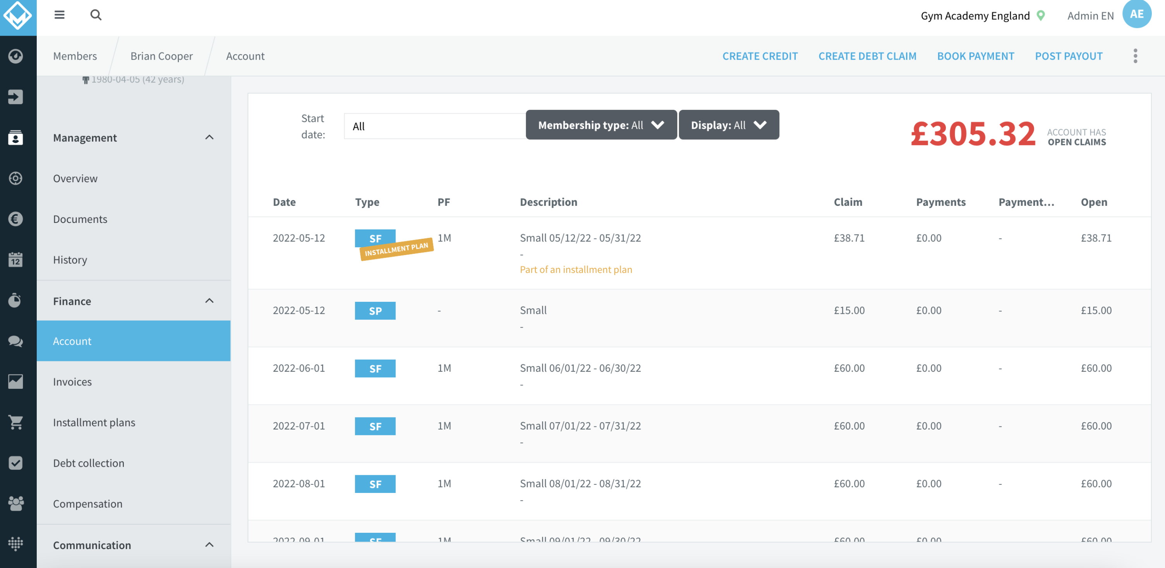Click BOOK PAYMENT button

[975, 56]
